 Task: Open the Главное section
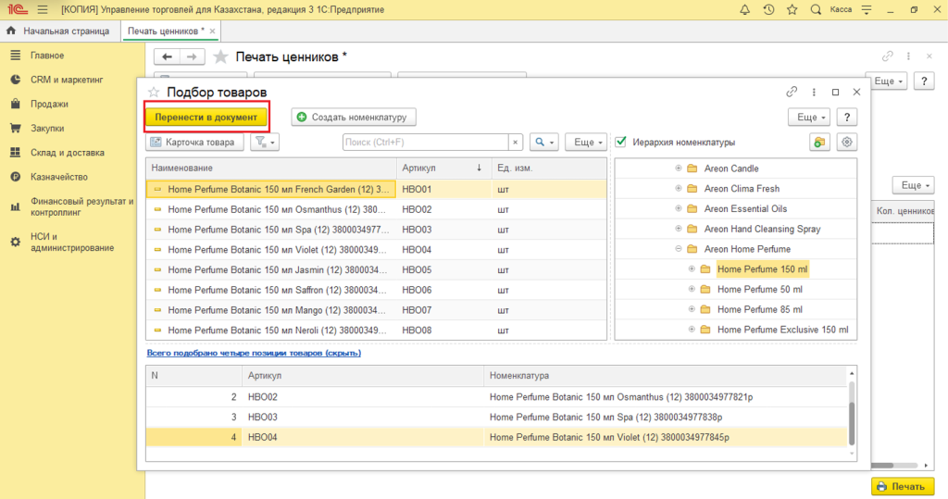(x=47, y=55)
